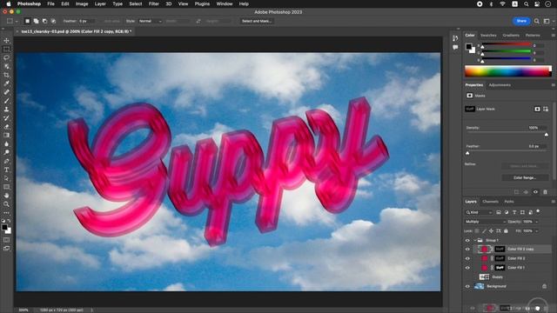Click the Color Range button
Viewport: 557px width, 313px height.
click(x=524, y=177)
